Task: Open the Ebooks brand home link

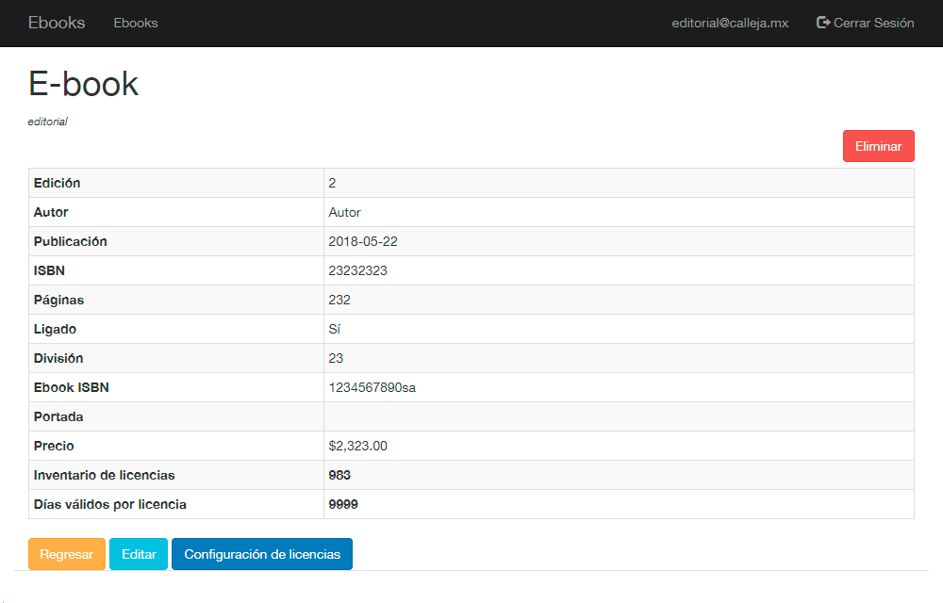Action: (x=57, y=23)
